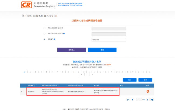Jump to the last results page

click(x=152, y=100)
